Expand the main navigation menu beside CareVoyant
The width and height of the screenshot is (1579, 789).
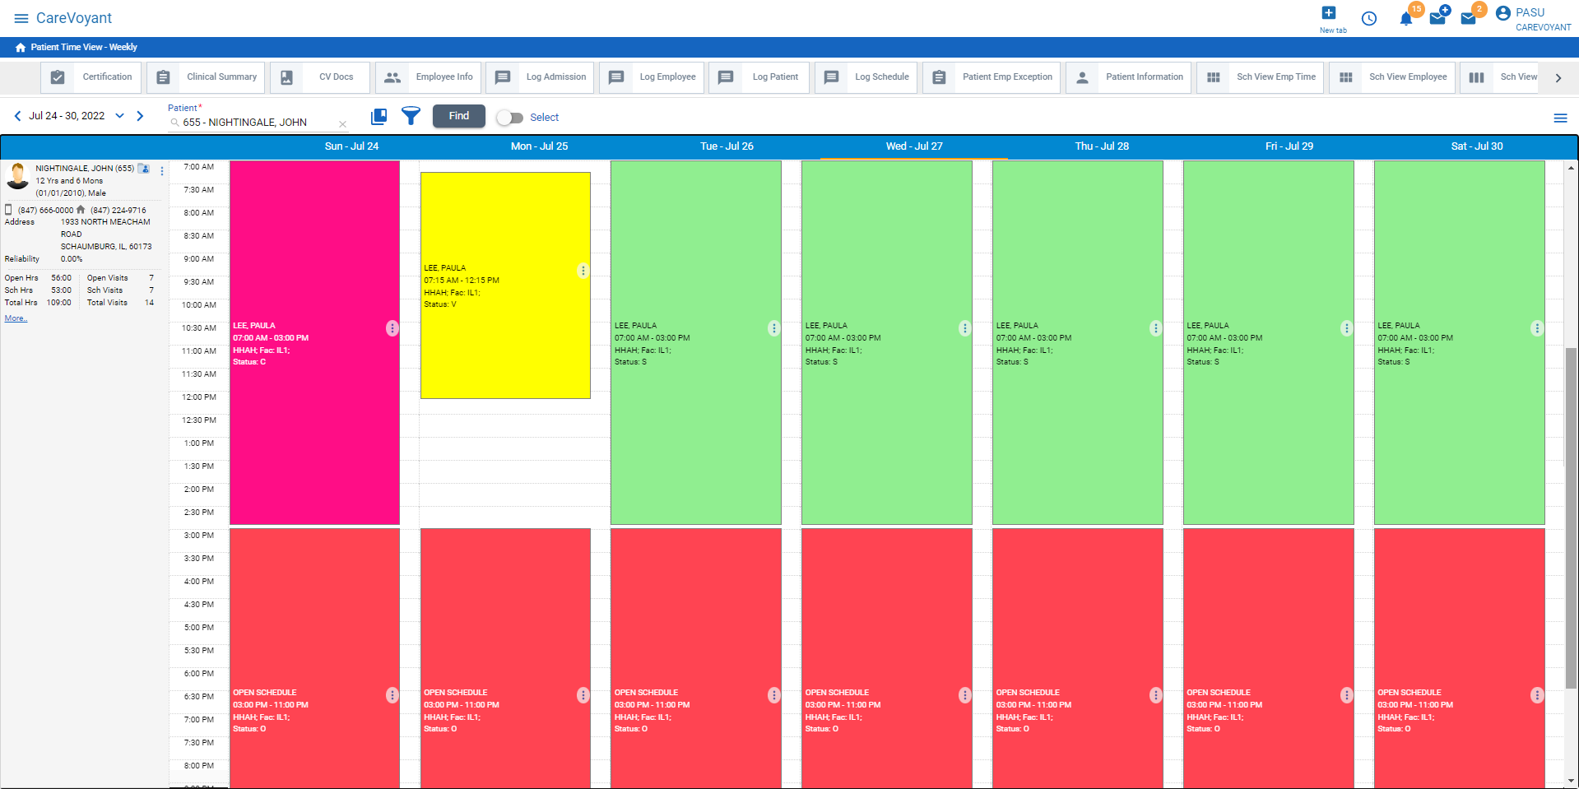[21, 17]
